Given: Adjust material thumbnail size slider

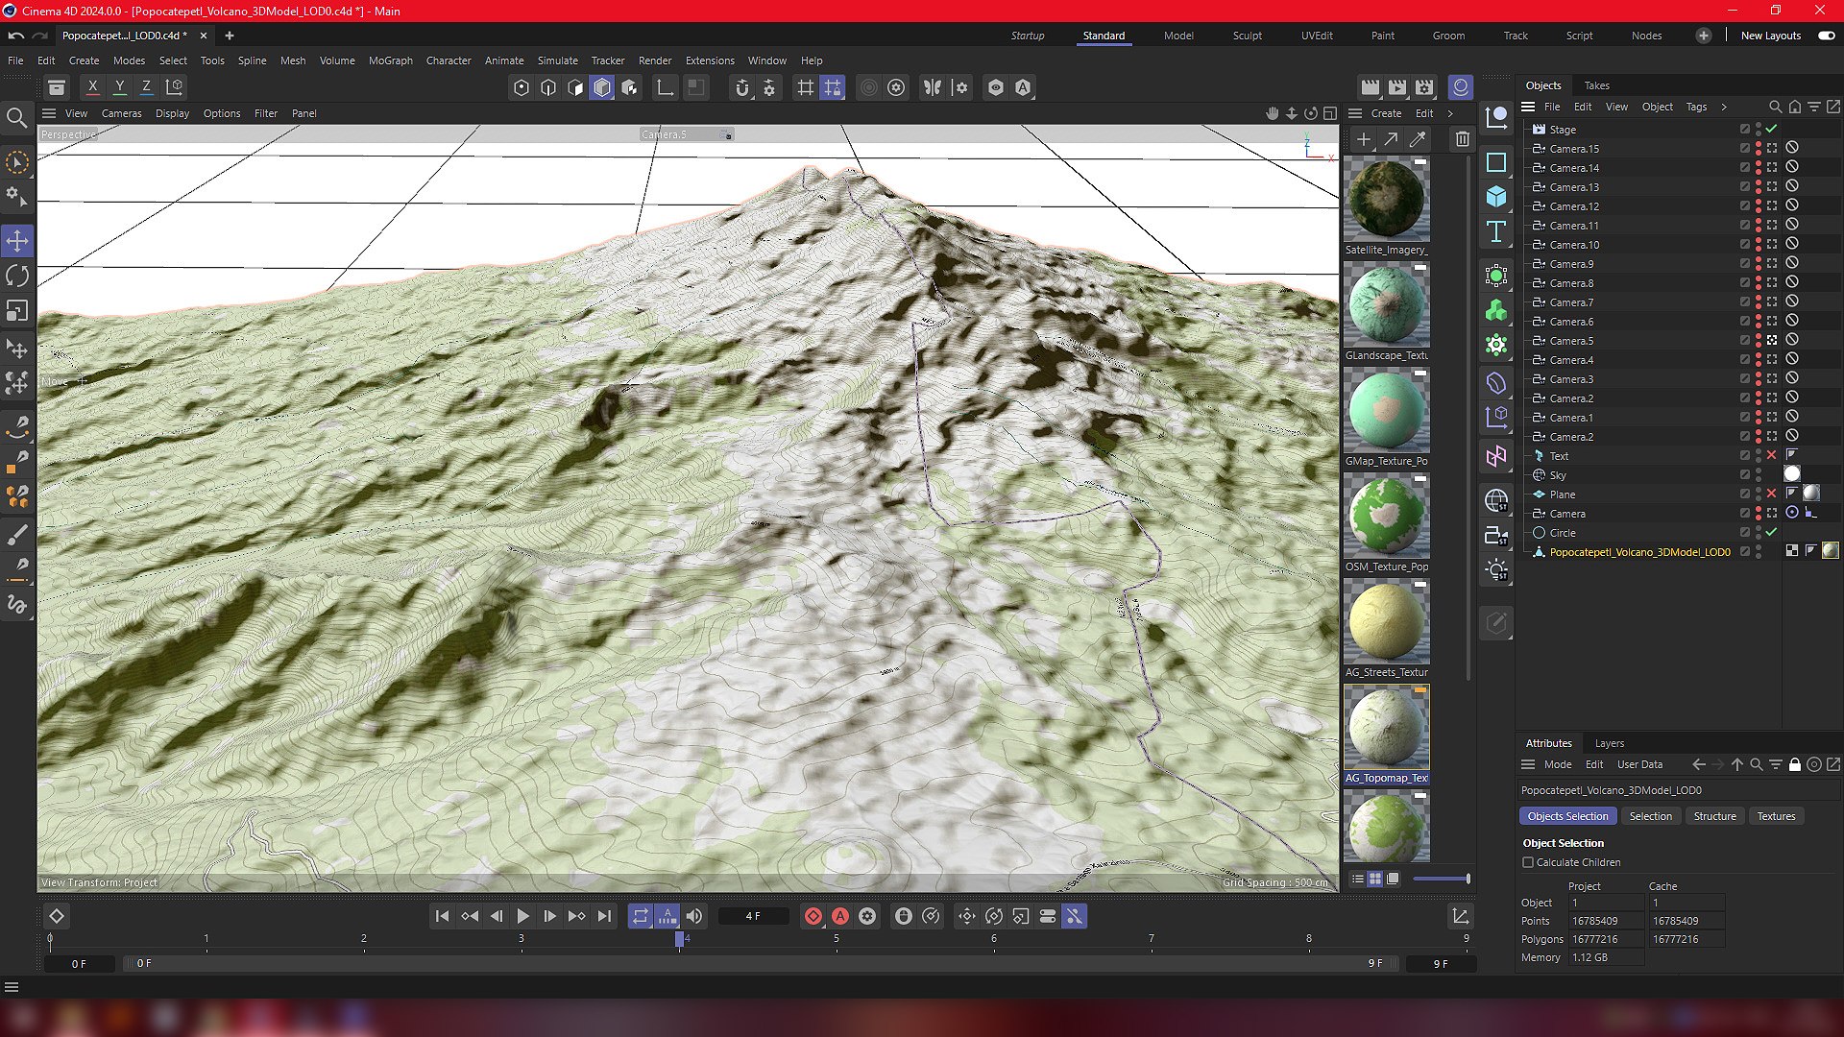Looking at the screenshot, I should (1441, 879).
